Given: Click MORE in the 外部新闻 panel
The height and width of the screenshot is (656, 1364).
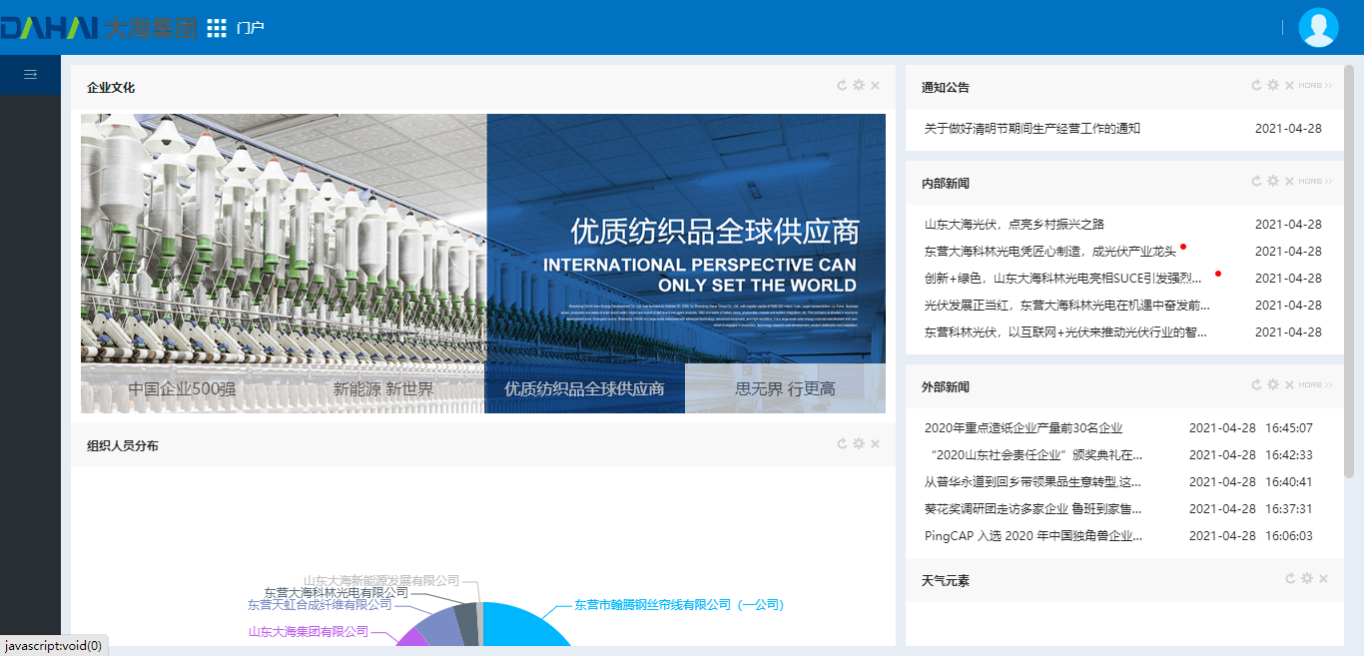Looking at the screenshot, I should [1315, 385].
